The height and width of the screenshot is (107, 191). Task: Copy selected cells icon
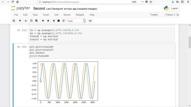point(31,21)
